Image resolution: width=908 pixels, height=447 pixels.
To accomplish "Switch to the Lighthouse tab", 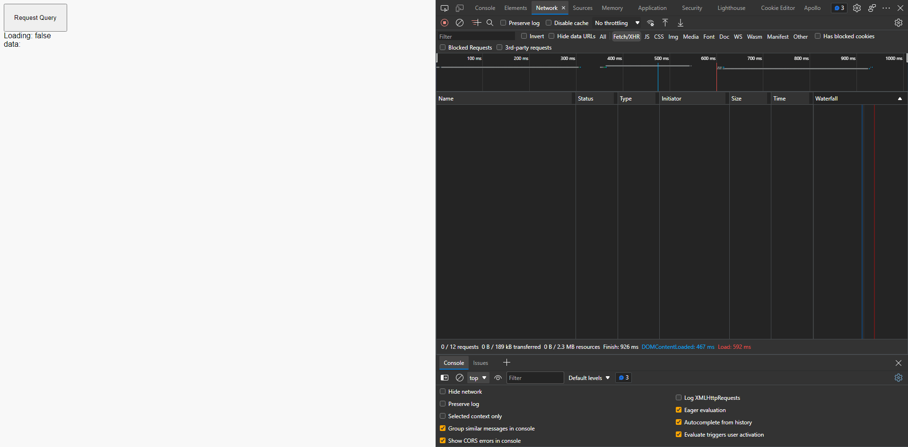I will [731, 8].
